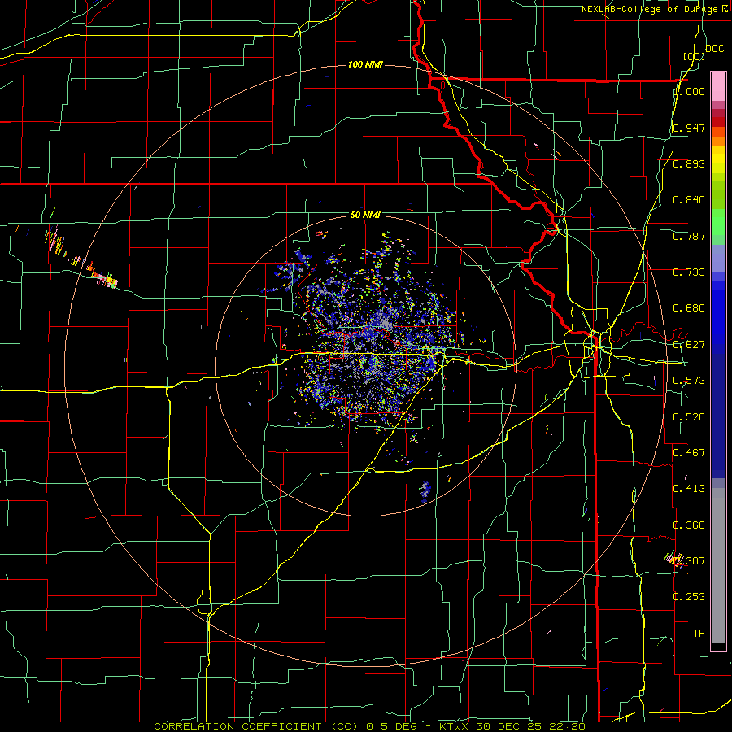The image size is (732, 732).
Task: Pick the lavender swatch in color bar
Action: click(718, 258)
